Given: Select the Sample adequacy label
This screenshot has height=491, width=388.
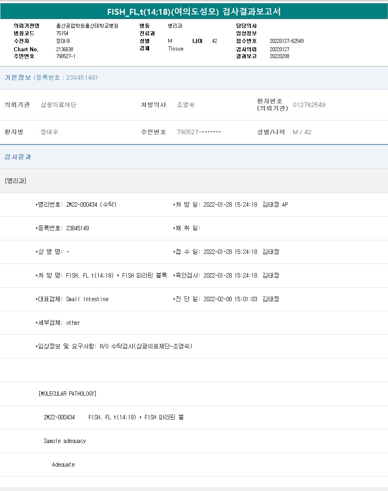Looking at the screenshot, I should pyautogui.click(x=65, y=441).
